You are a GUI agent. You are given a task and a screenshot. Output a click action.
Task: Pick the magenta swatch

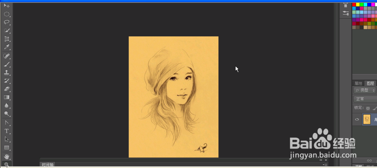point(373,5)
